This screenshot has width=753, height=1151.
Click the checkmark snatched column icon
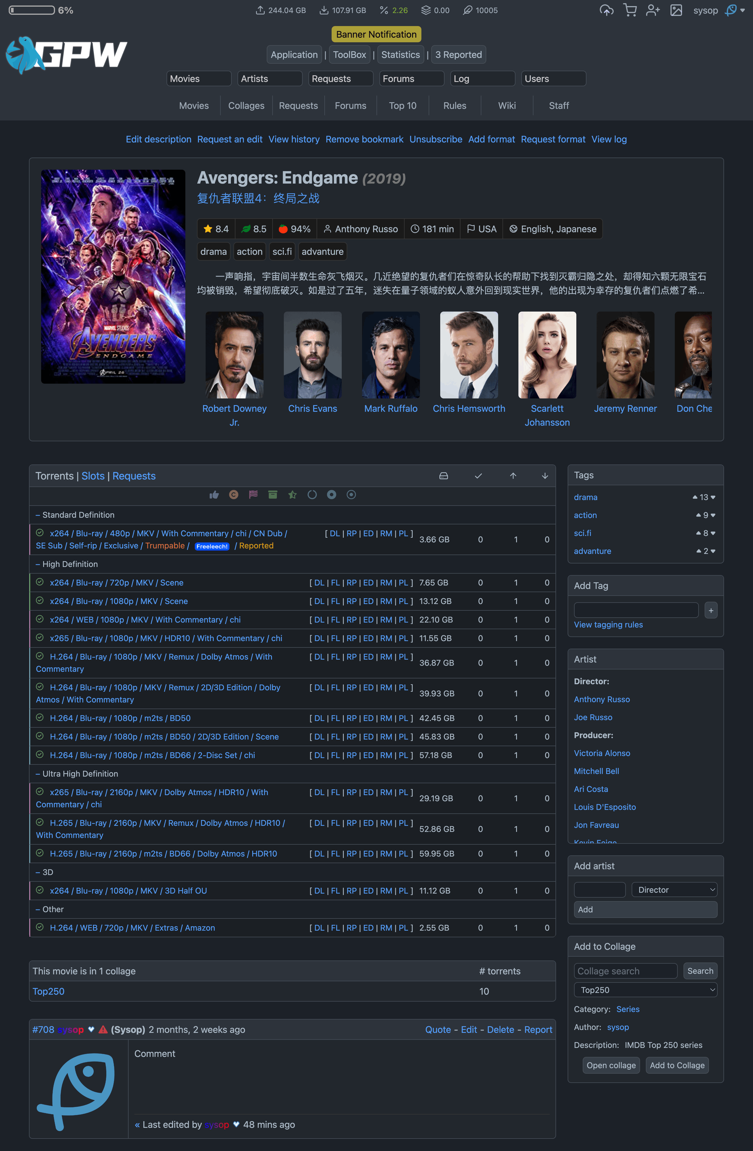click(x=478, y=476)
